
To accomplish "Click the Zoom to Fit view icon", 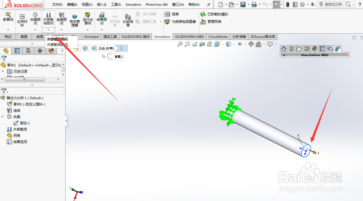I will [x=180, y=44].
